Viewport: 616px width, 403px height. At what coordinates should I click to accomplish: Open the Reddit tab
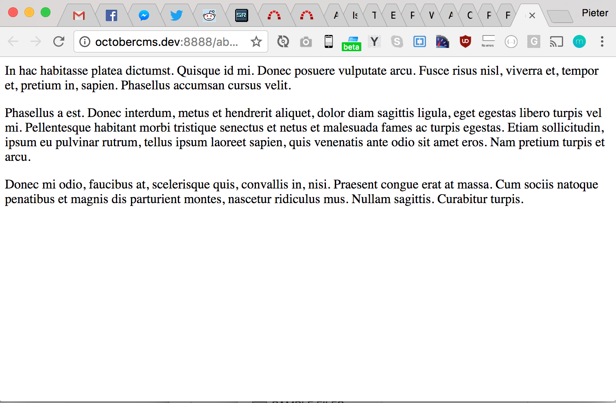click(x=209, y=16)
